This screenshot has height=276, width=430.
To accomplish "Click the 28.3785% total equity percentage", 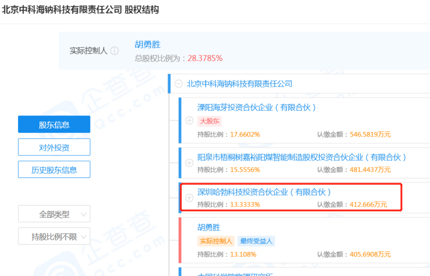I will tap(205, 58).
